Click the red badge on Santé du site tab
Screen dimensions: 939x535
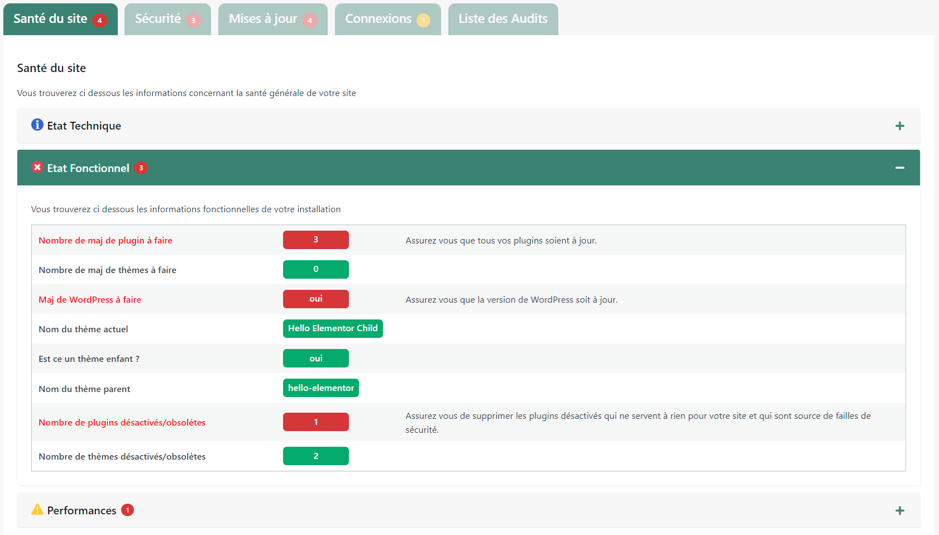tap(99, 21)
